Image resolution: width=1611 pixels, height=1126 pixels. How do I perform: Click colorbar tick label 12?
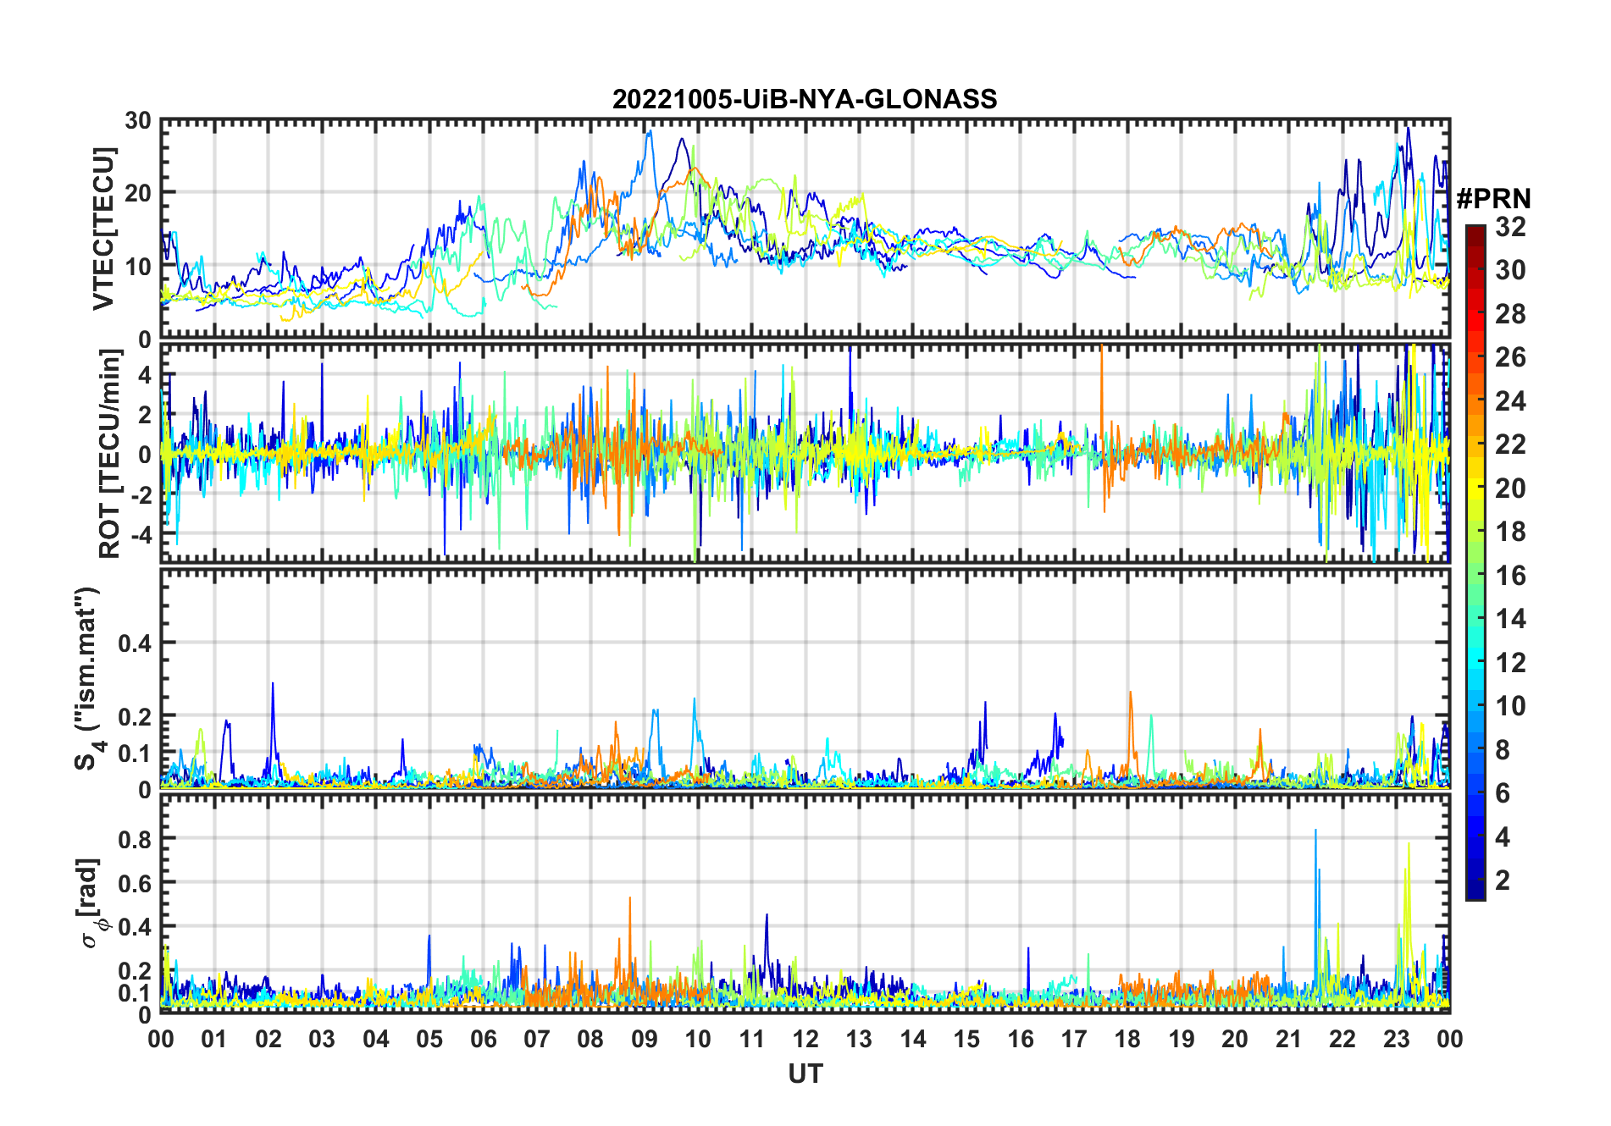click(x=1510, y=663)
